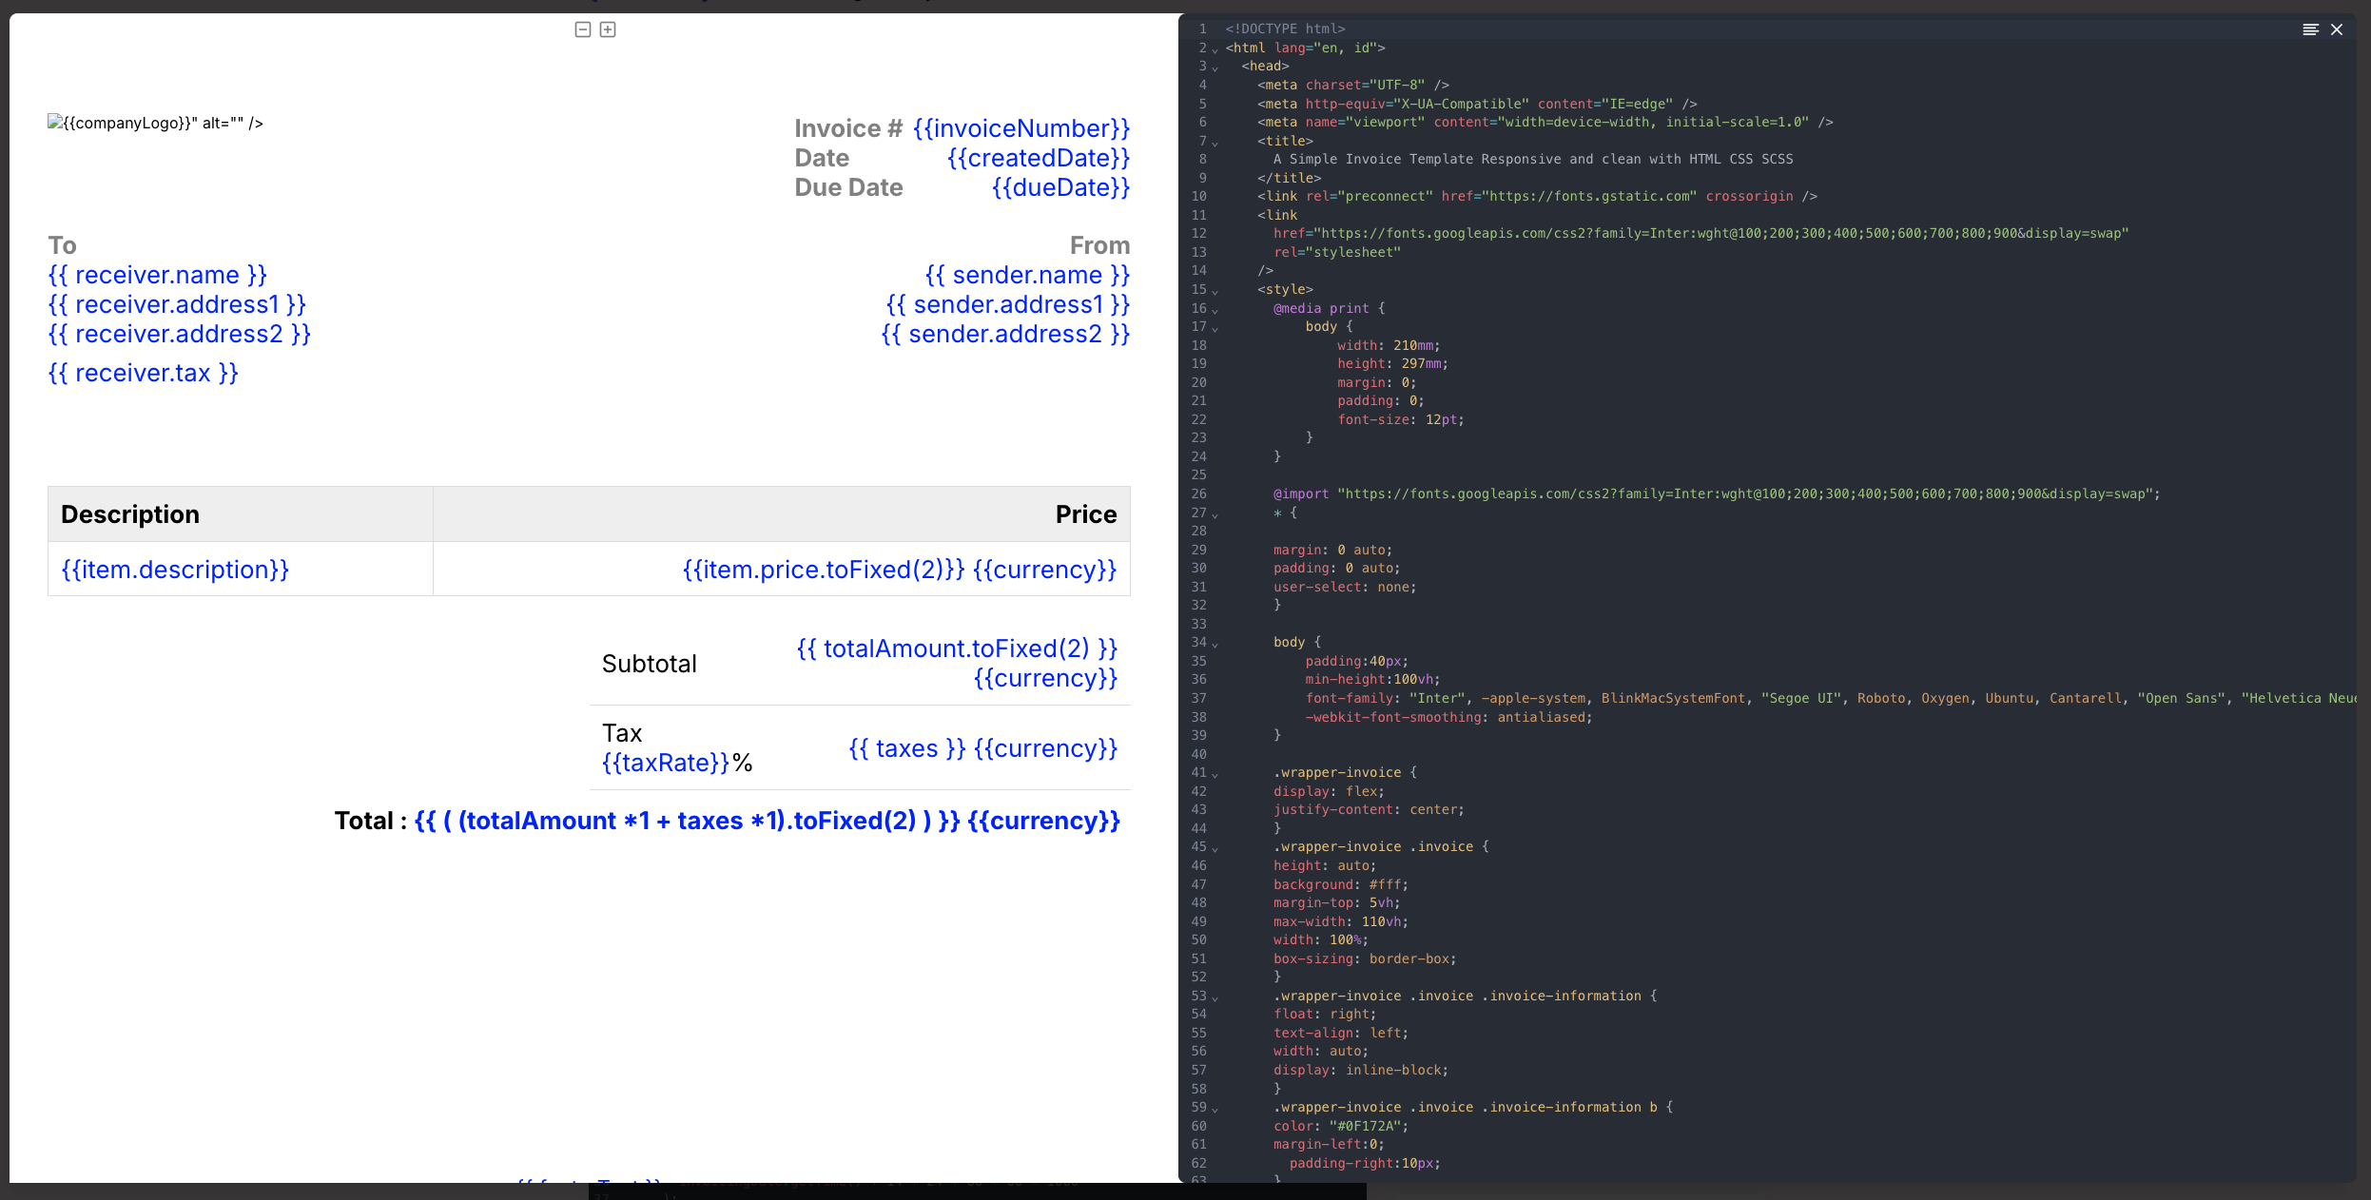Collapse the @media print fold arrow
This screenshot has width=2371, height=1200.
pyautogui.click(x=1215, y=310)
